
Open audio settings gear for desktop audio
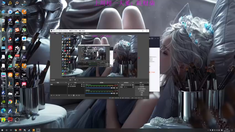point(117,93)
